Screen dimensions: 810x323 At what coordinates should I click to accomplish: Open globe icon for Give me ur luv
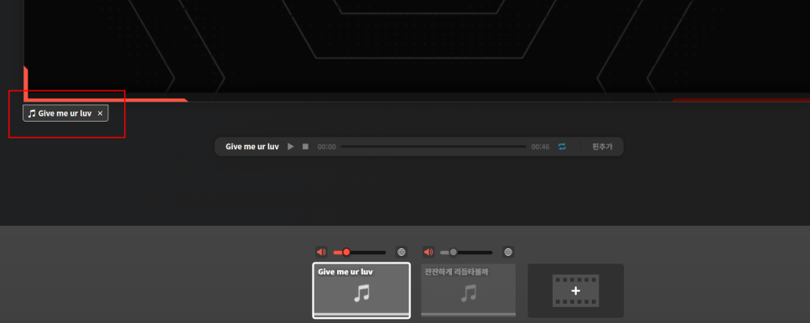[x=402, y=253]
